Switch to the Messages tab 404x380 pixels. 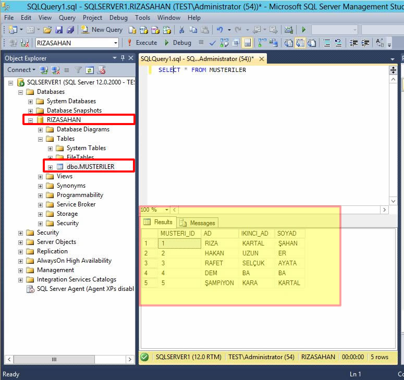[198, 223]
